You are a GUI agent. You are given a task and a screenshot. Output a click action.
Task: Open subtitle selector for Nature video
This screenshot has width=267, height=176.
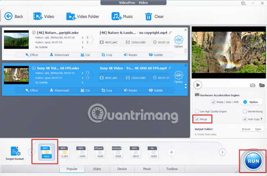(x=83, y=47)
